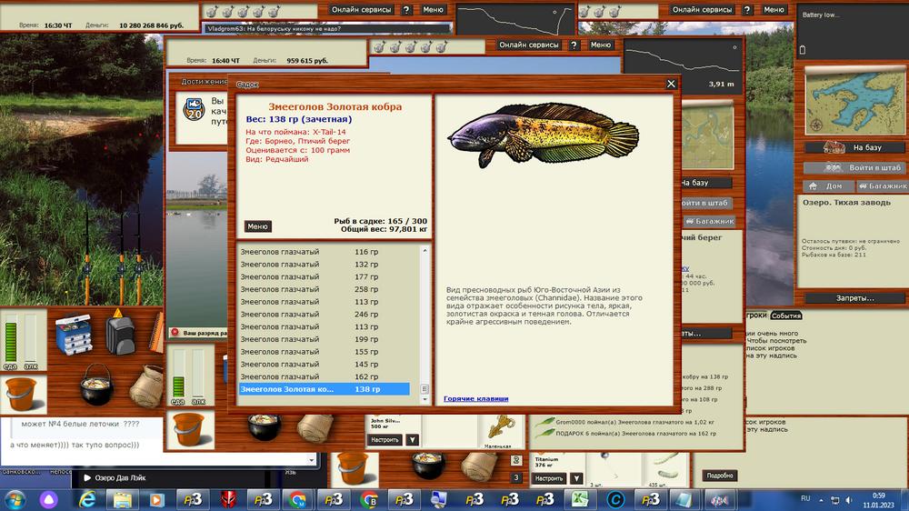Open Онлайн сервисы in 959 615 window
The height and width of the screenshot is (511, 909).
point(529,45)
